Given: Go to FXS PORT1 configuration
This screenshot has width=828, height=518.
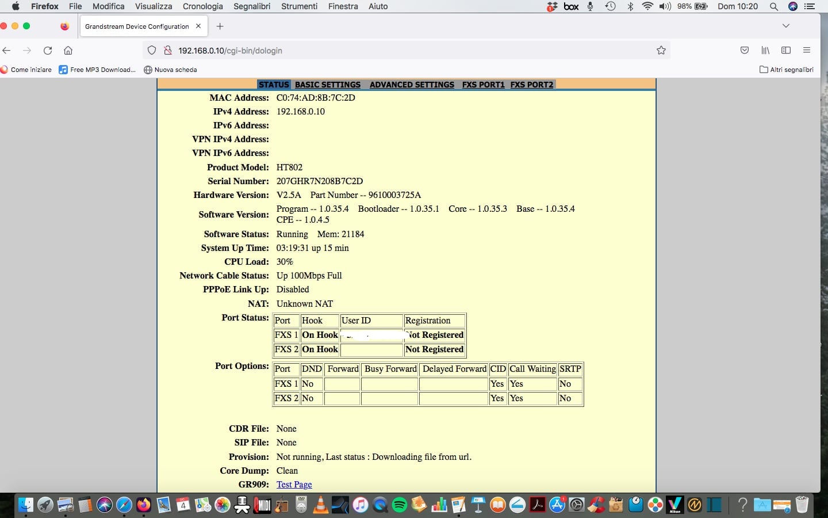Looking at the screenshot, I should pos(483,85).
